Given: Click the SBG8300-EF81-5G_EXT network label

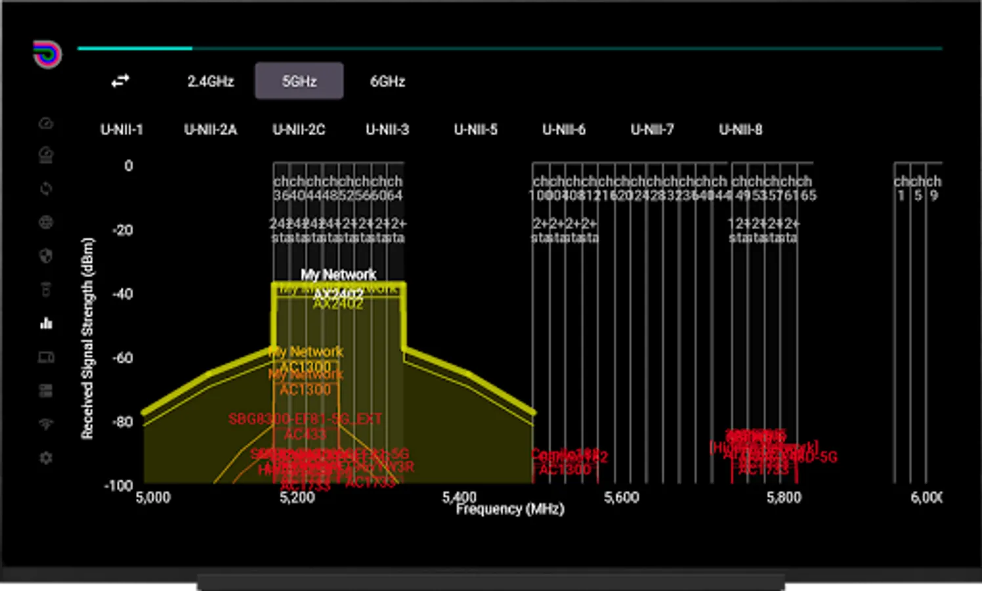Looking at the screenshot, I should pos(305,419).
